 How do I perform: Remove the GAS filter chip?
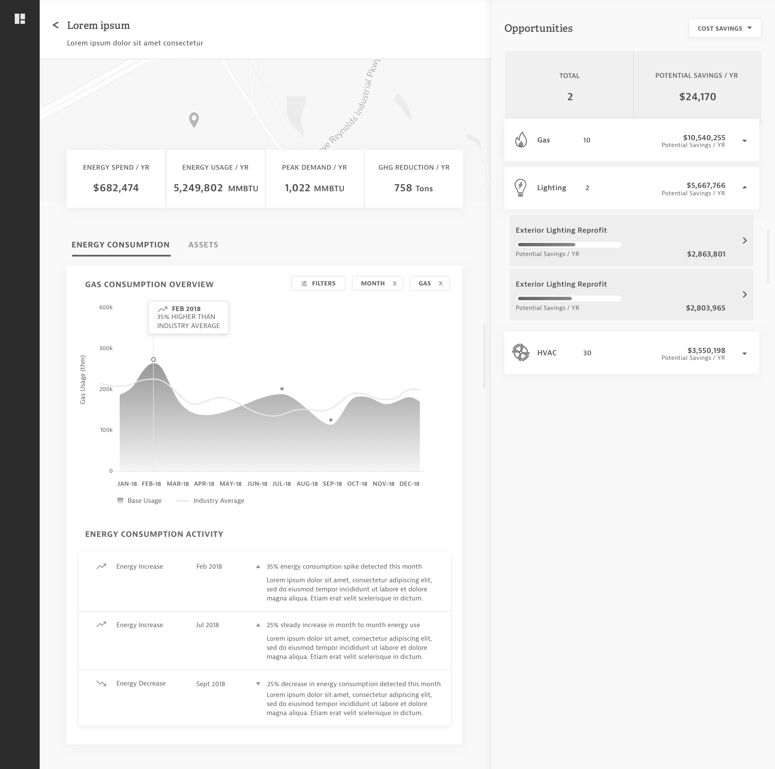coord(441,284)
